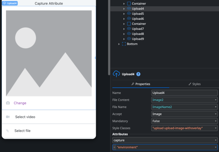Click the Bottom placeholder dashed icon
This screenshot has width=219, height=152.
124,44
